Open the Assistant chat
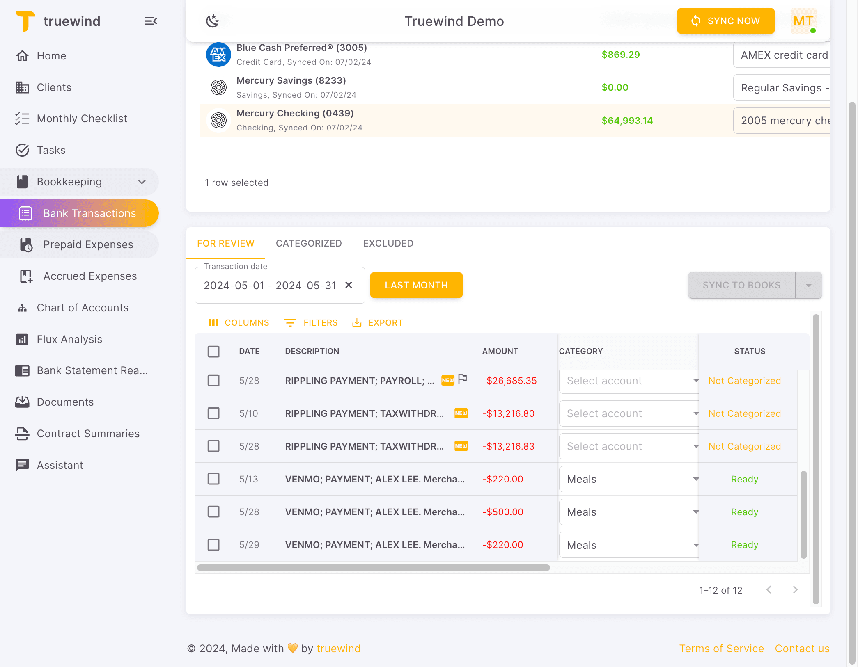 [x=60, y=465]
